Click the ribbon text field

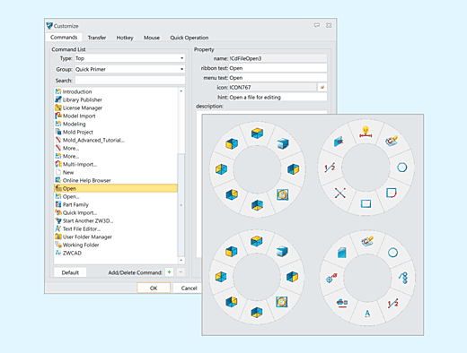[278, 68]
